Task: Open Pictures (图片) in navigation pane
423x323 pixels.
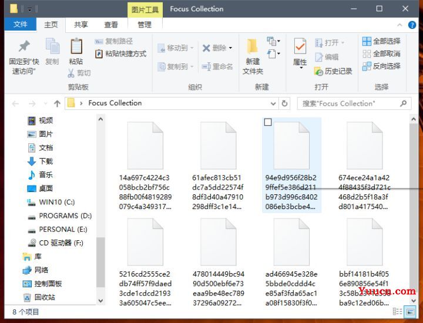Action: (x=41, y=134)
